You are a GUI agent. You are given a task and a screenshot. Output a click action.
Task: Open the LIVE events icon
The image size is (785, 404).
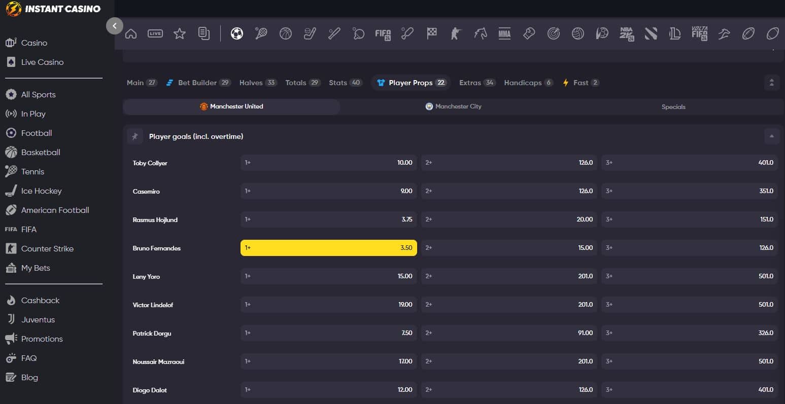(x=155, y=34)
